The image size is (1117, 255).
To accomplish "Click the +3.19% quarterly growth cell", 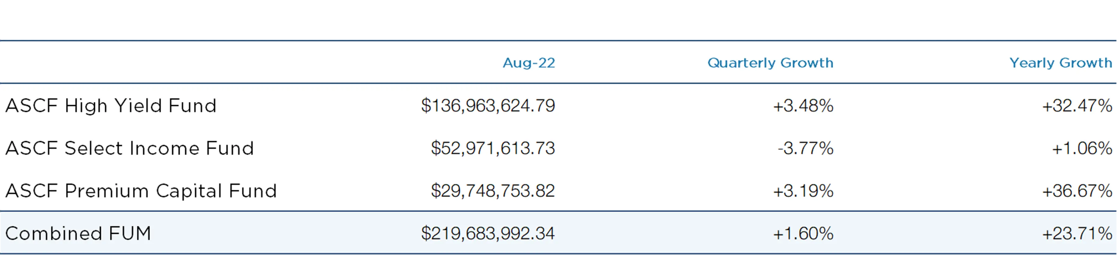I will pyautogui.click(x=803, y=191).
